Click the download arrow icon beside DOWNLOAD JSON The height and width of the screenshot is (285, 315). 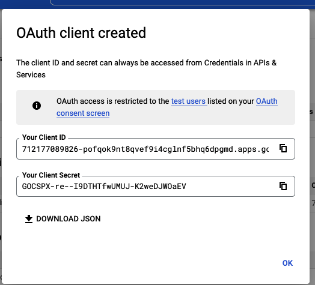(x=29, y=219)
